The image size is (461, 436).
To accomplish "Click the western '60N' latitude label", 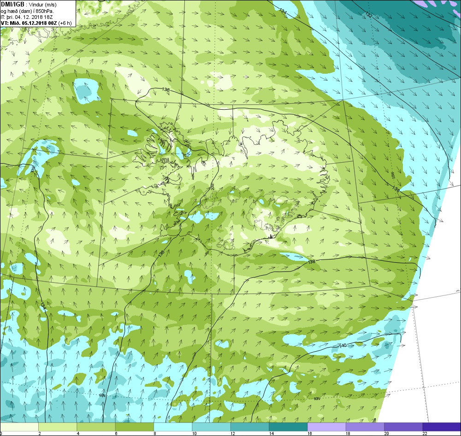I will [102, 395].
